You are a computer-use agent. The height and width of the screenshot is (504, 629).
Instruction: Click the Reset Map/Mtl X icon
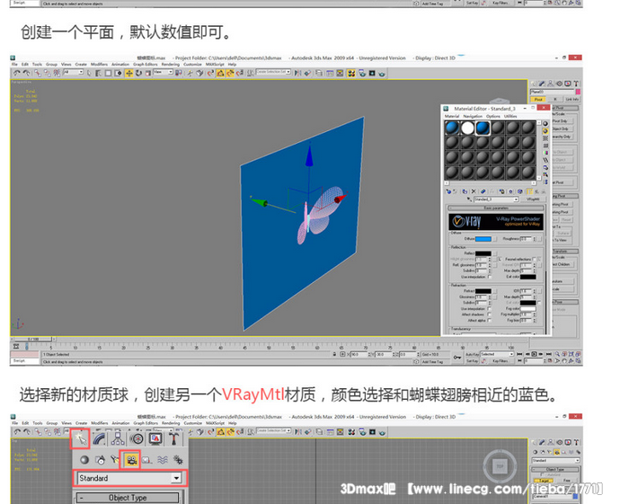coord(474,191)
